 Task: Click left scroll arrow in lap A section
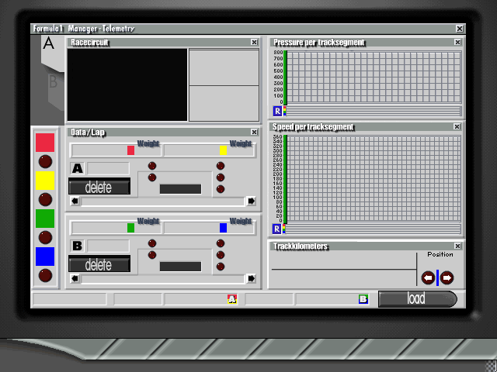click(x=75, y=201)
